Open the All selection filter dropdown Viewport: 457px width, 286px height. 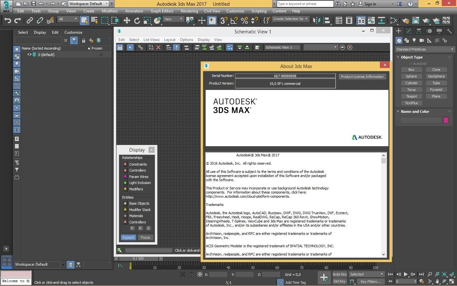(x=68, y=19)
